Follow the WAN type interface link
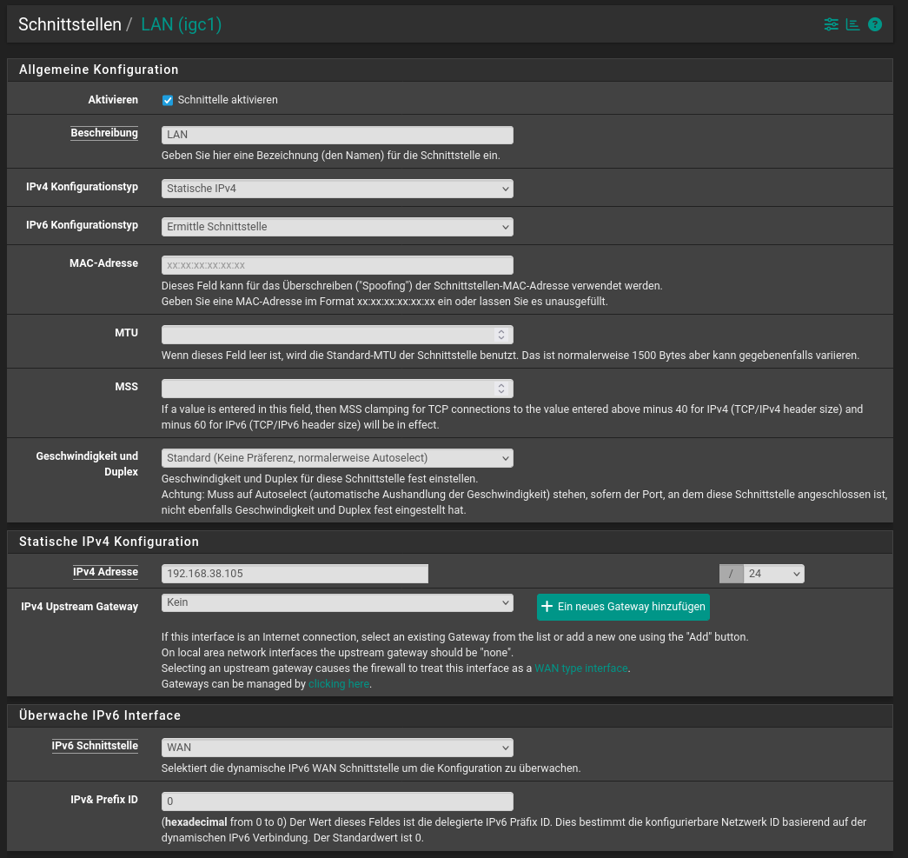The height and width of the screenshot is (858, 908). (580, 668)
